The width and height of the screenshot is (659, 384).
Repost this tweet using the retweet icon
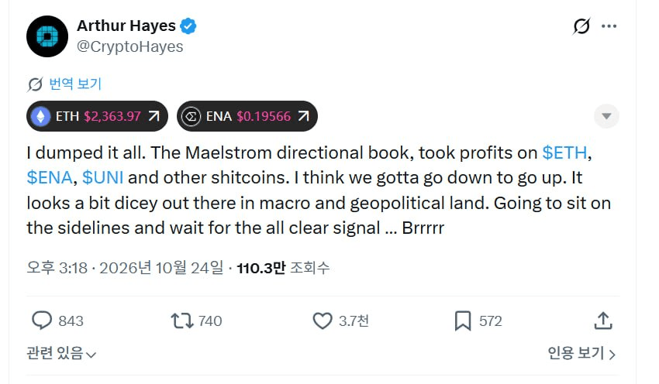(x=182, y=321)
